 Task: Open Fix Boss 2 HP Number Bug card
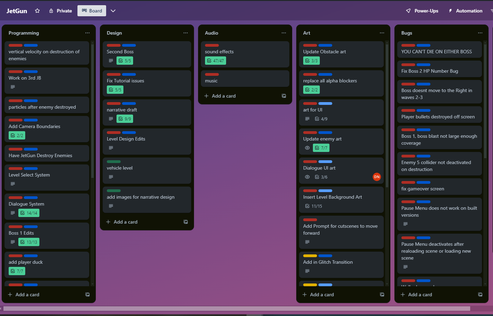point(439,69)
